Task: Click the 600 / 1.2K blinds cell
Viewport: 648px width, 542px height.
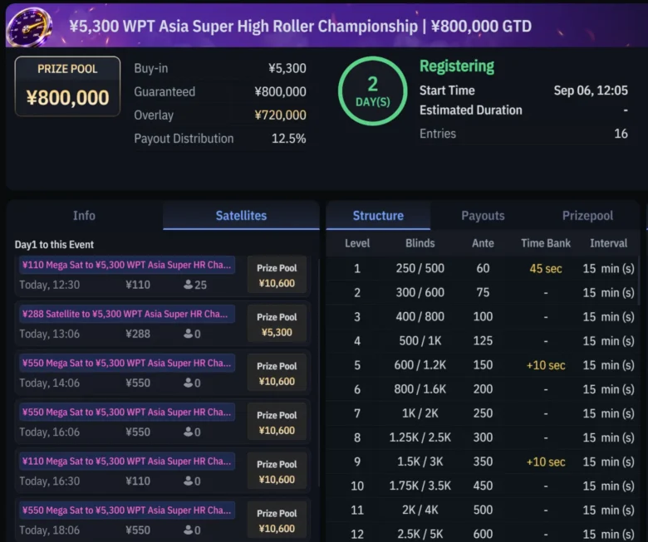Action: coord(420,365)
